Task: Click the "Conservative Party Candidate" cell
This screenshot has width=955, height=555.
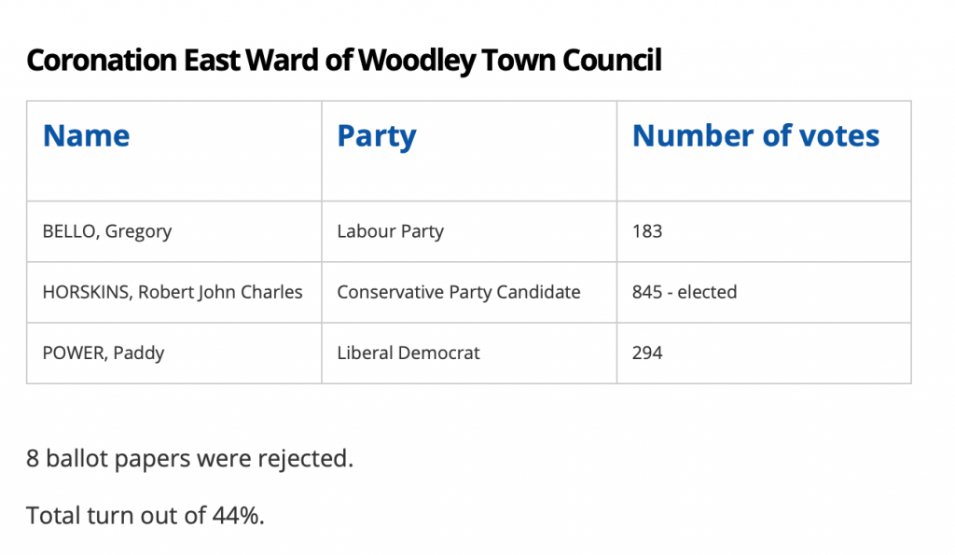Action: 459,292
